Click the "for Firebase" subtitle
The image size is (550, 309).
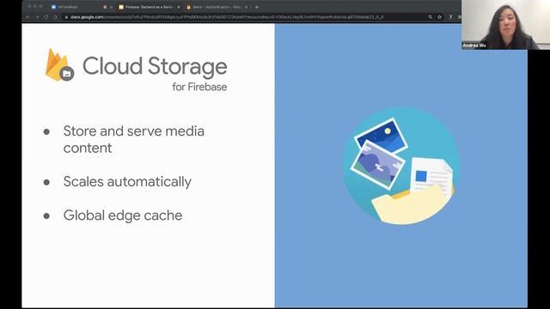(x=199, y=87)
